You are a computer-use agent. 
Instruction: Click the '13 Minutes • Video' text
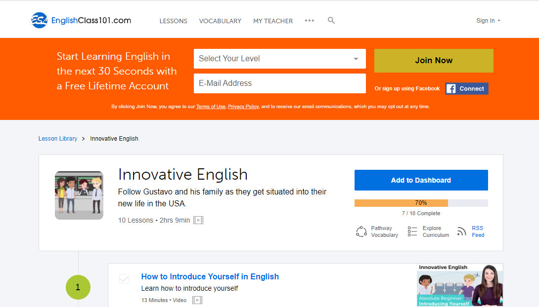click(164, 300)
